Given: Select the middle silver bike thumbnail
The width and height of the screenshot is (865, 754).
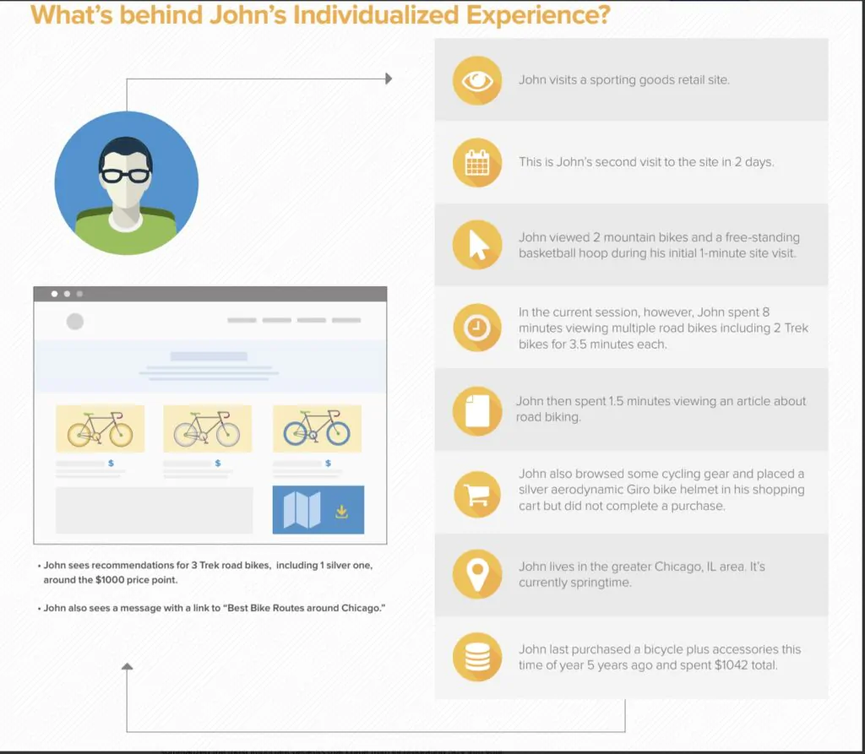Looking at the screenshot, I should click(x=208, y=429).
